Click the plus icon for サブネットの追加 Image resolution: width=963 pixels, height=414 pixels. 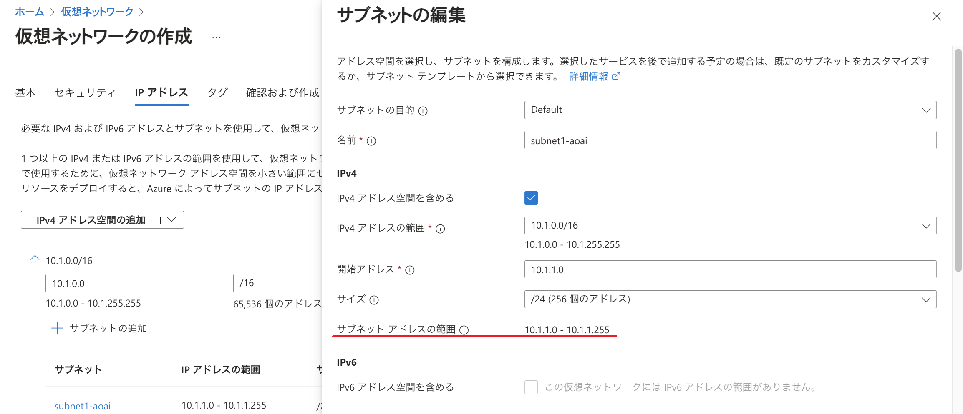click(x=57, y=328)
